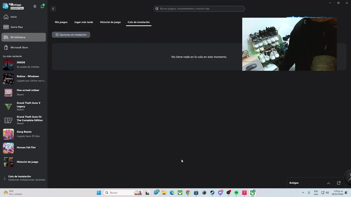Launch Microsoft Edge from the taskbar
Image resolution: width=351 pixels, height=197 pixels.
(172, 193)
